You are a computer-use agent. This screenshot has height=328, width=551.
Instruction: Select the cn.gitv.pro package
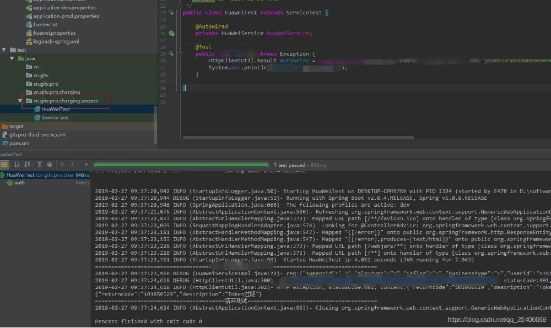(x=46, y=84)
